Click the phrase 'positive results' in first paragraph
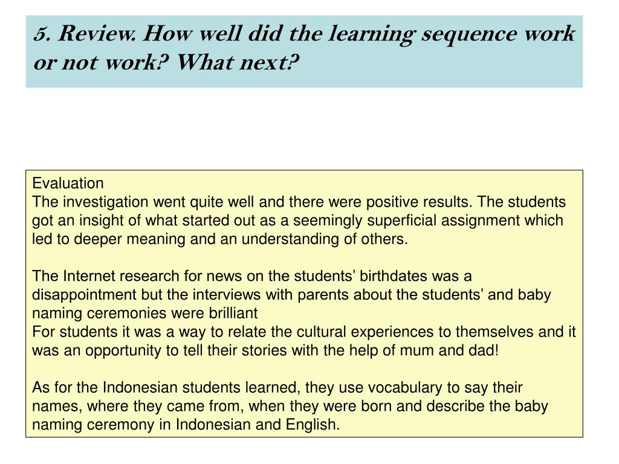Image resolution: width=619 pixels, height=464 pixels. coord(420,202)
